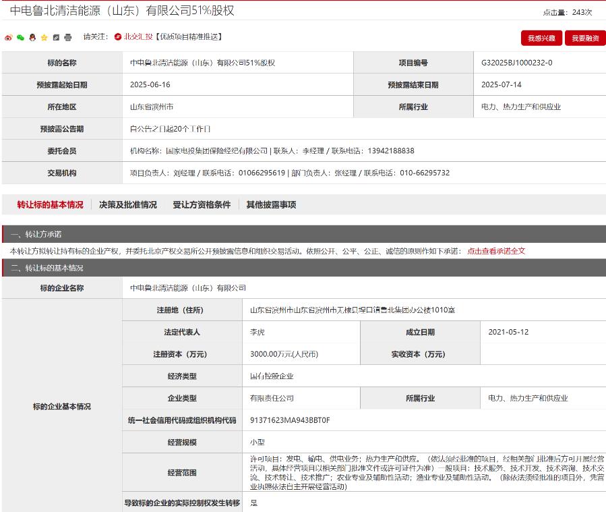The width and height of the screenshot is (606, 512).
Task: Open the 北交汇投 WeChat account icon
Action: tap(119, 38)
